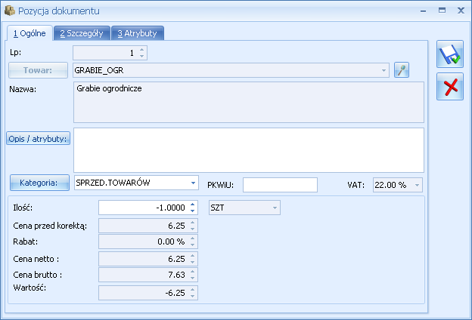Viewport: 472px width, 320px height.
Task: Decrease Cena przed korektą with down arrow
Action: pyautogui.click(x=193, y=229)
